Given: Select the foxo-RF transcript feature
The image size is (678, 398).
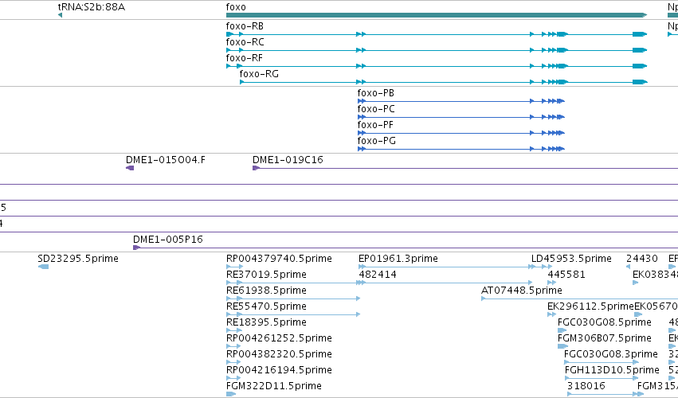Looking at the screenshot, I should (x=437, y=66).
